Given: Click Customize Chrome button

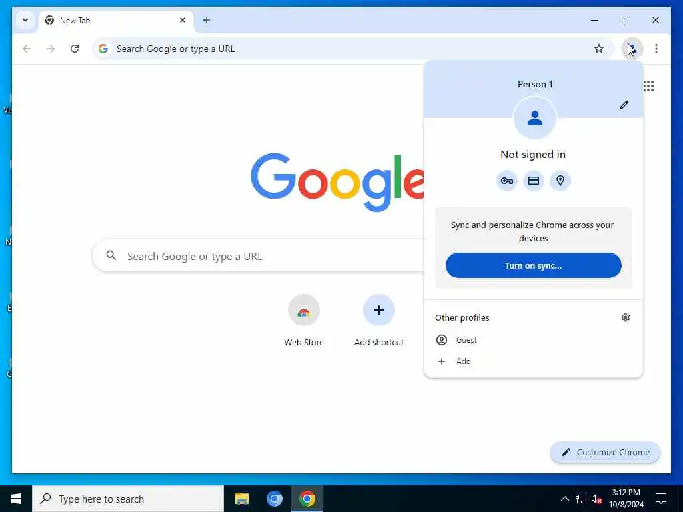Looking at the screenshot, I should coord(606,453).
